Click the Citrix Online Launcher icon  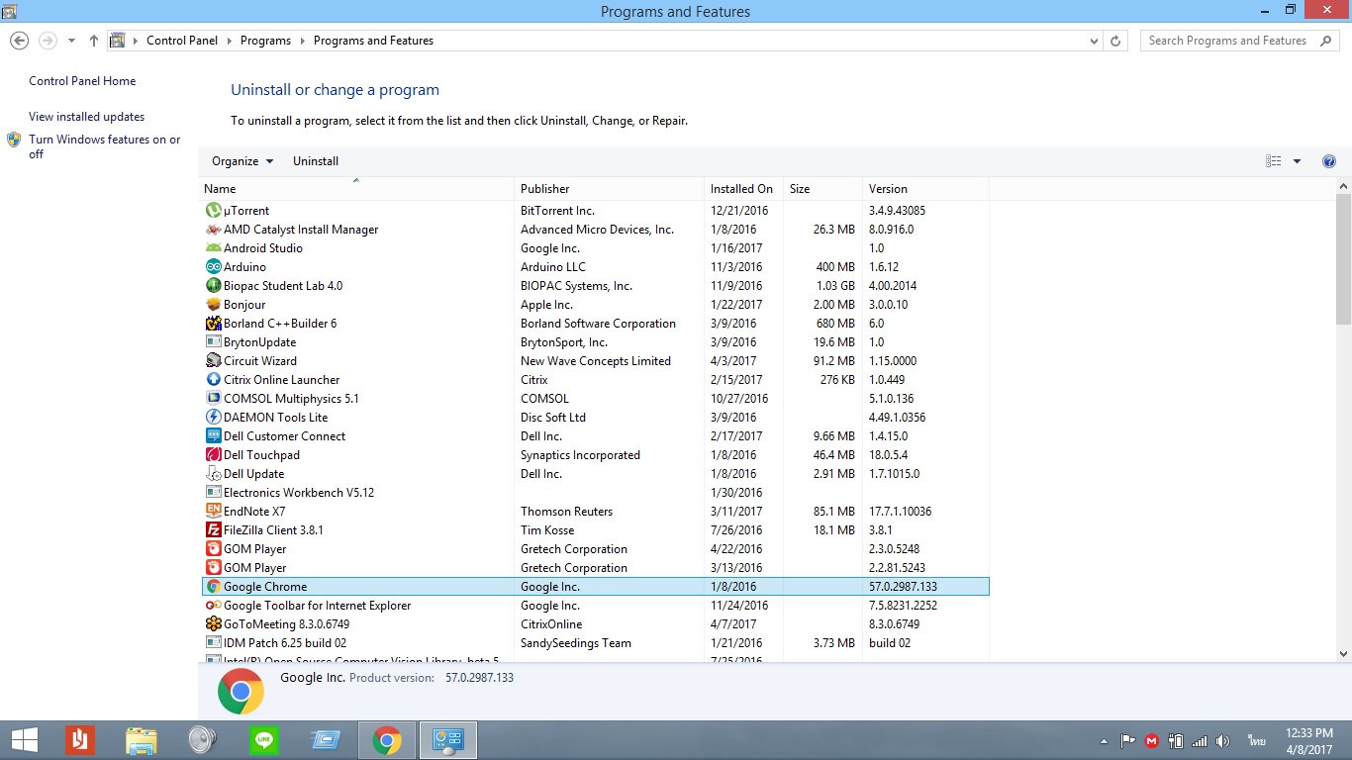[x=213, y=380]
